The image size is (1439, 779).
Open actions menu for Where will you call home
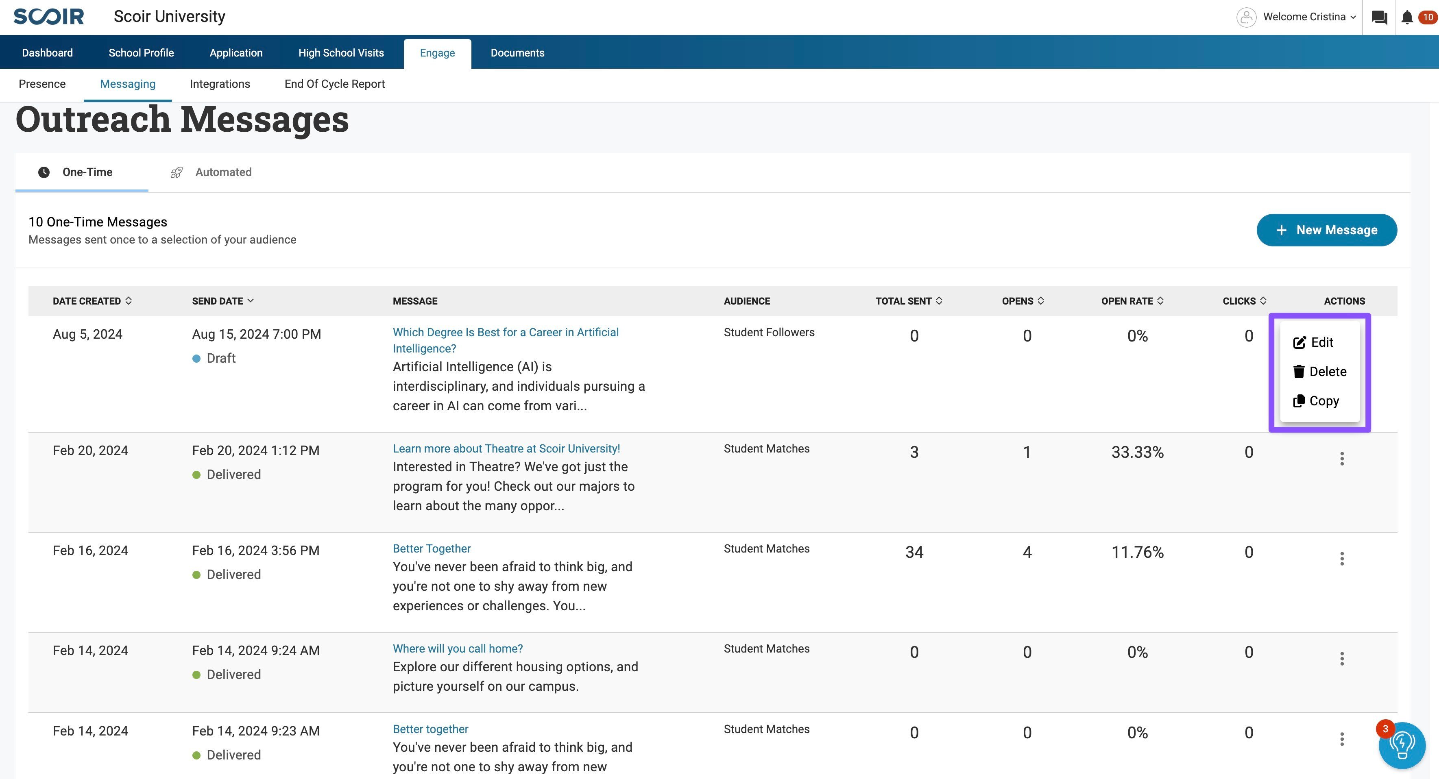[1341, 658]
